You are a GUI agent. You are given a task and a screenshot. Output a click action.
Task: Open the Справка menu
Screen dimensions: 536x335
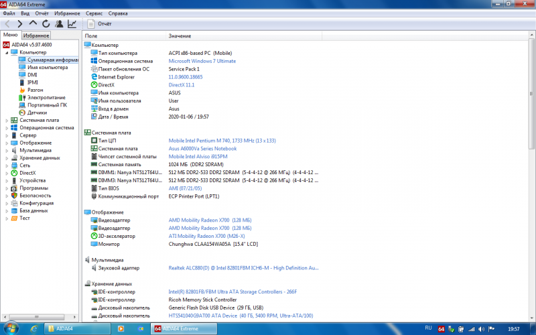coord(118,13)
